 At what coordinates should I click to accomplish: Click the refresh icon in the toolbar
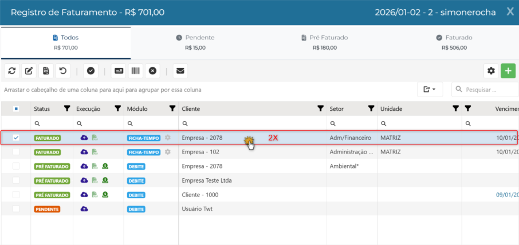coord(12,71)
